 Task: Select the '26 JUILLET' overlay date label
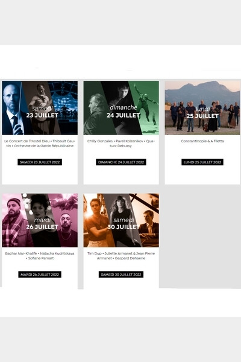pos(42,227)
